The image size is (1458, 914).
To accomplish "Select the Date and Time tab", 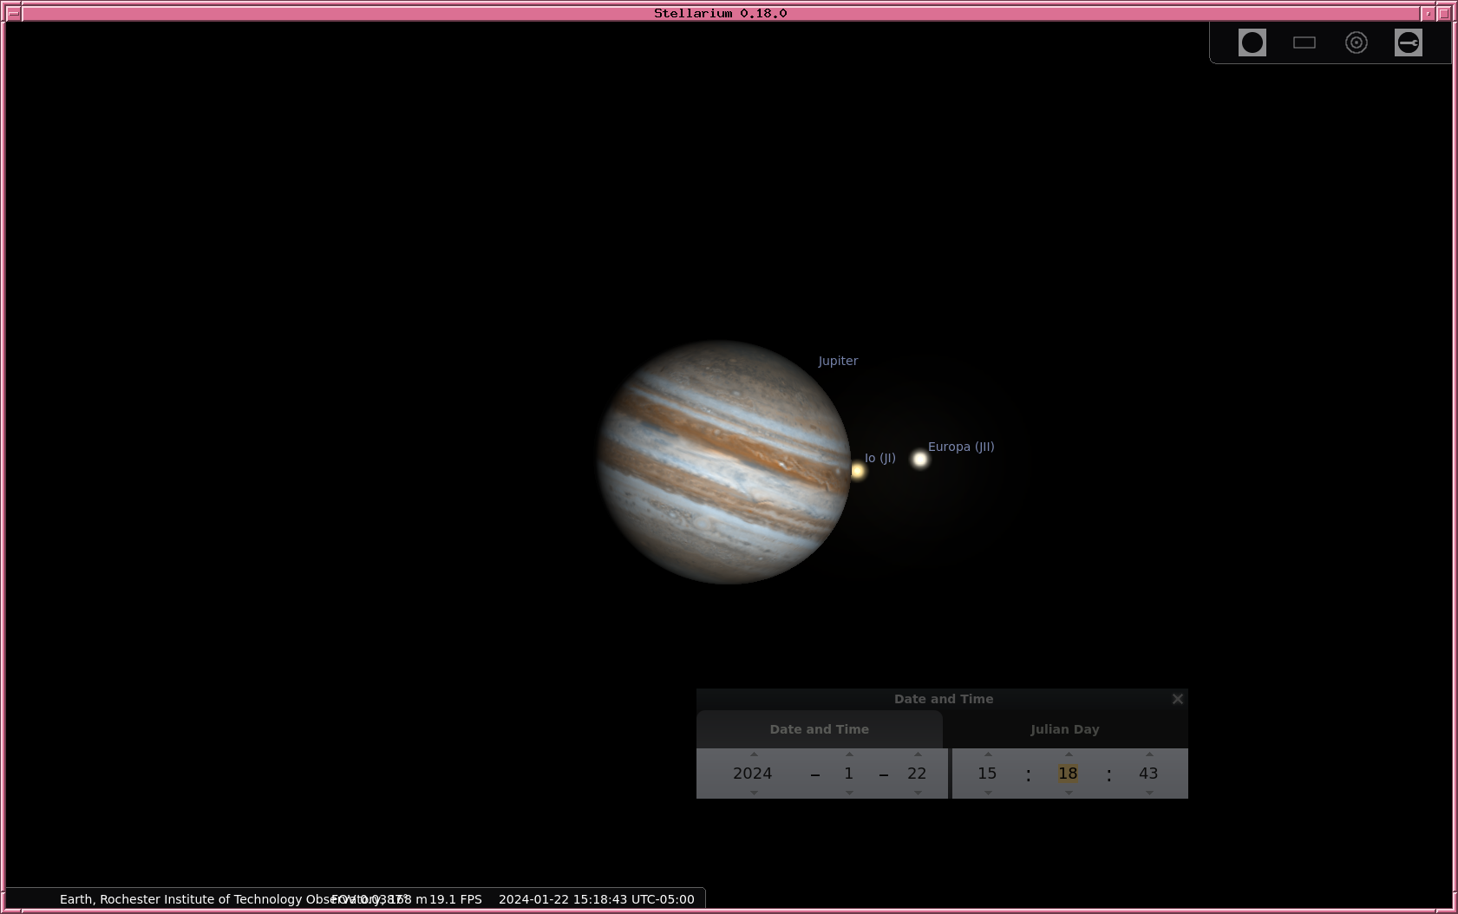I will point(819,729).
